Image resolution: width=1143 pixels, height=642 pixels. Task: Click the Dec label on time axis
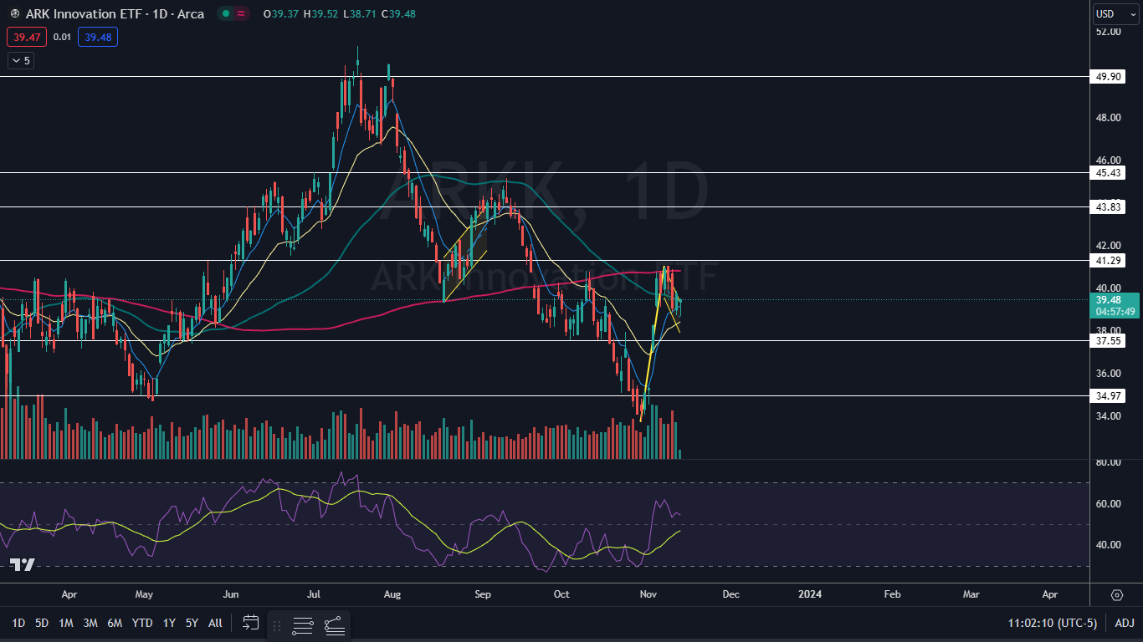[730, 595]
